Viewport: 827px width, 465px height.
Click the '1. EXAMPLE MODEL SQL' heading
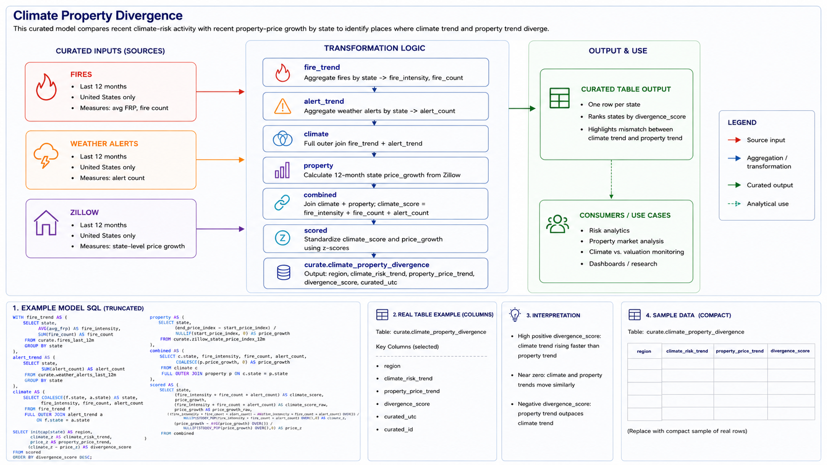[78, 308]
